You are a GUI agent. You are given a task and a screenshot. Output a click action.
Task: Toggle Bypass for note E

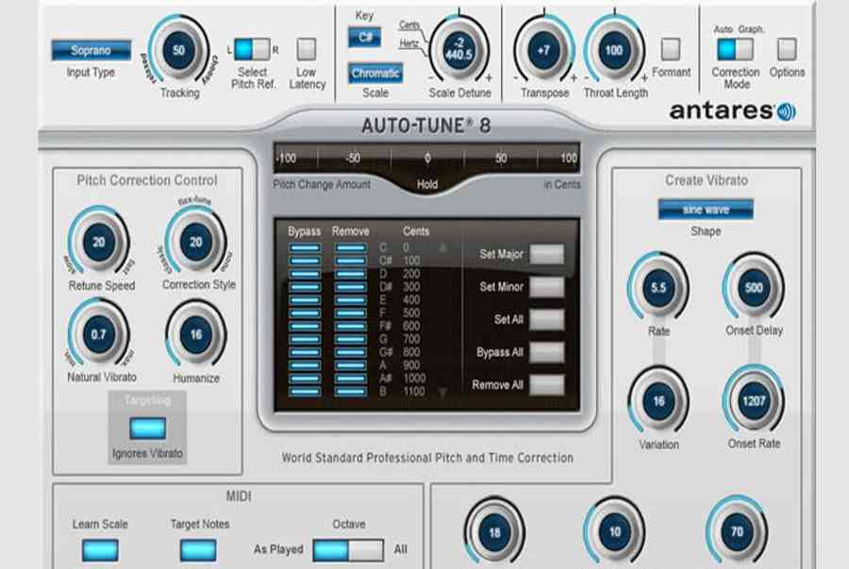305,300
